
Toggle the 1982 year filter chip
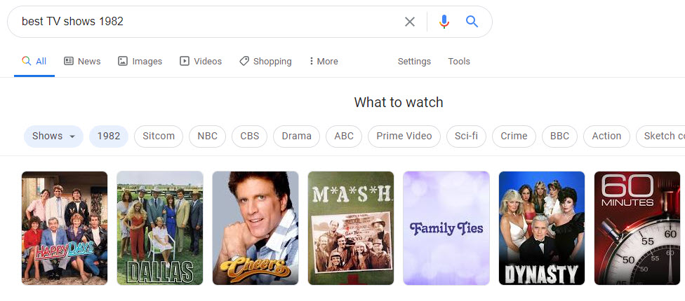pyautogui.click(x=109, y=136)
